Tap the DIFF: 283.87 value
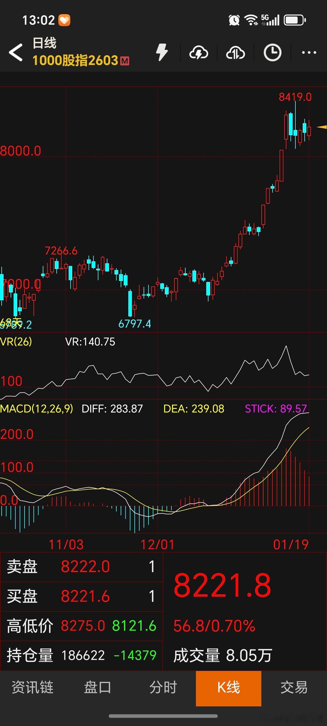This screenshot has width=327, height=726. [112, 409]
